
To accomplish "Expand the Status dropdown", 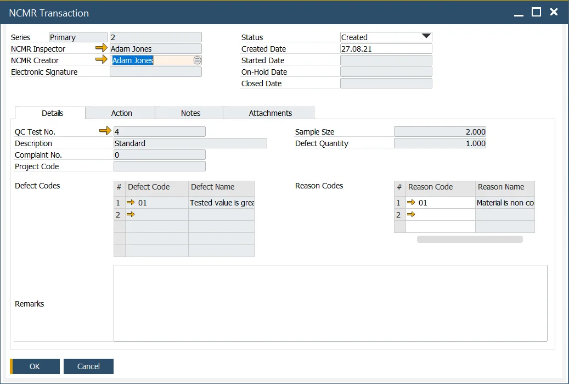I will tap(426, 37).
